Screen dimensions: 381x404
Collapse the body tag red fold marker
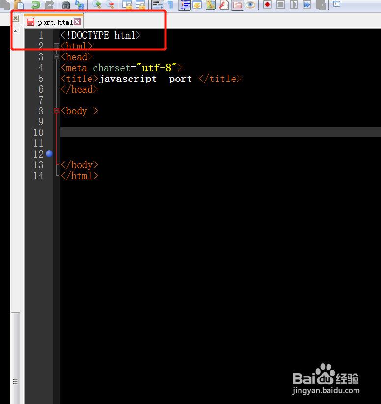click(x=57, y=111)
